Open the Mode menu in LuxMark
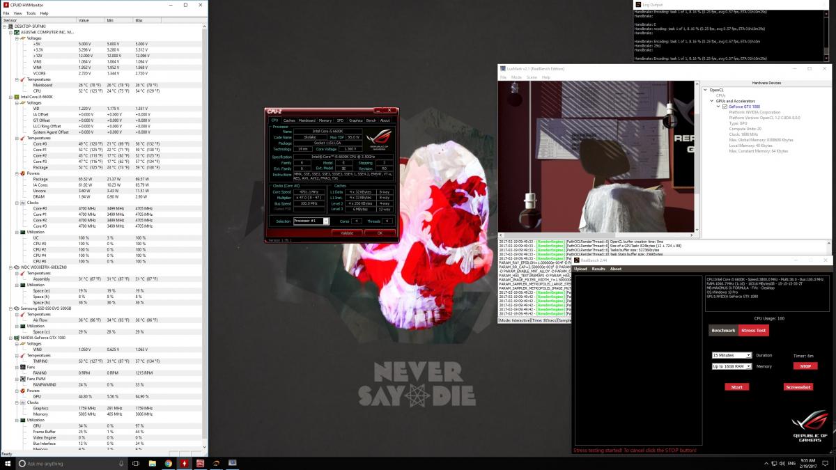Viewport: 836px width, 470px height. click(x=516, y=77)
